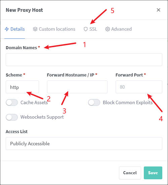Click the gear icon beside Advanced
Image resolution: width=168 pixels, height=185 pixels.
pos(108,29)
